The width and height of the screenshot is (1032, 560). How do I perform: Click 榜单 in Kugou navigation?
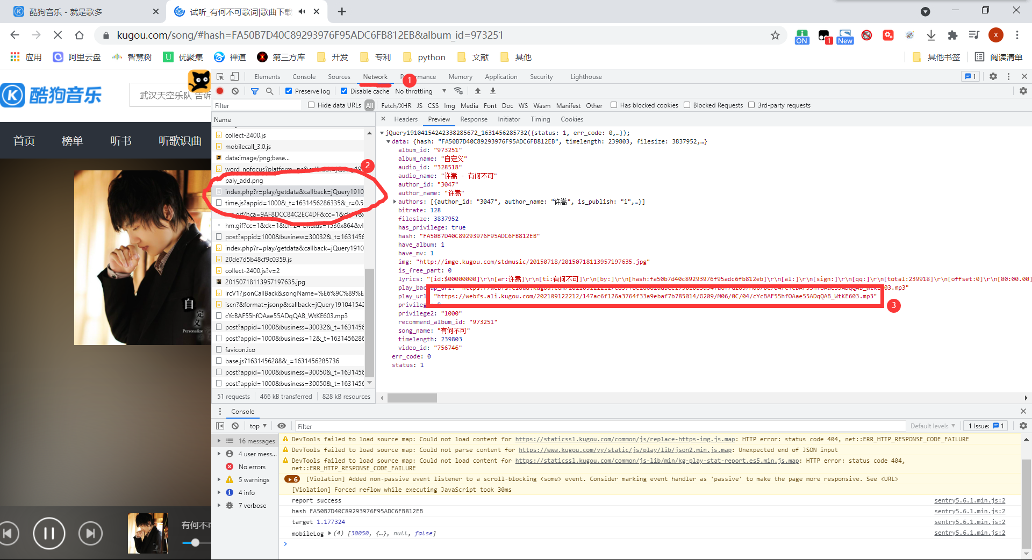point(73,141)
